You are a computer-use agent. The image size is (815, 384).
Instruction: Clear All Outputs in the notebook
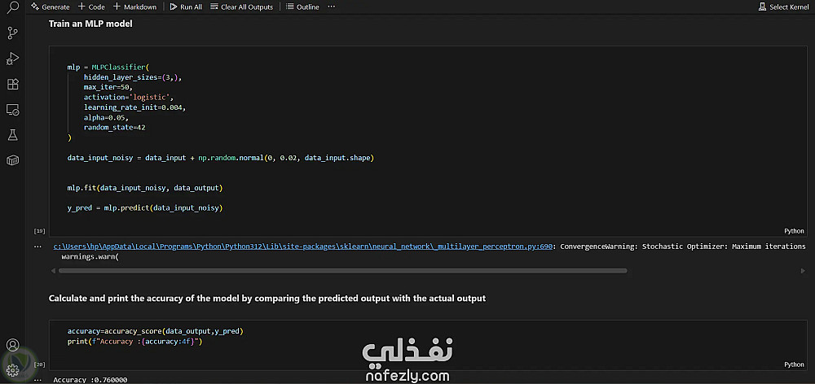coord(241,7)
